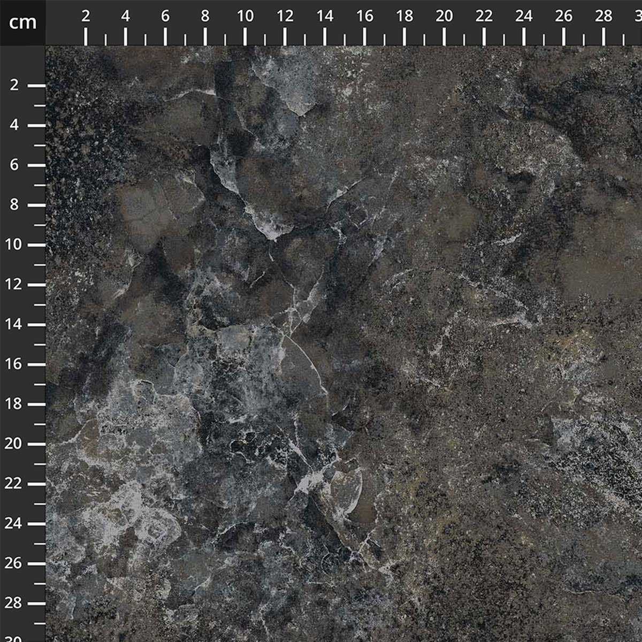This screenshot has width=642, height=642.
Task: Click the 24 mark on the left ruler
Action: coord(14,523)
